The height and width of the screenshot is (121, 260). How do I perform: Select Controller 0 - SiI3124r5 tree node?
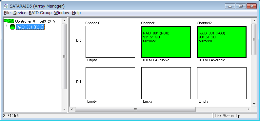click(35, 21)
